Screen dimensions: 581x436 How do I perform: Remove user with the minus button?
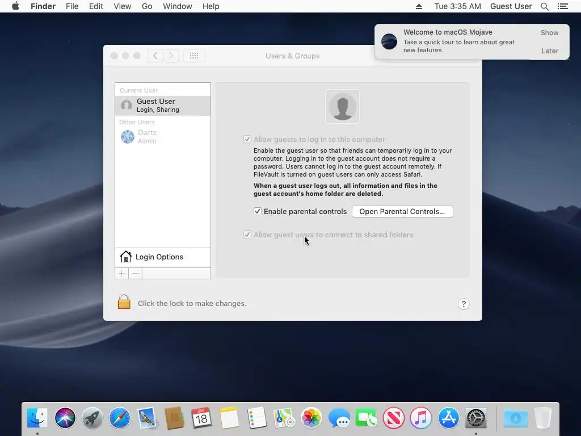pos(135,273)
